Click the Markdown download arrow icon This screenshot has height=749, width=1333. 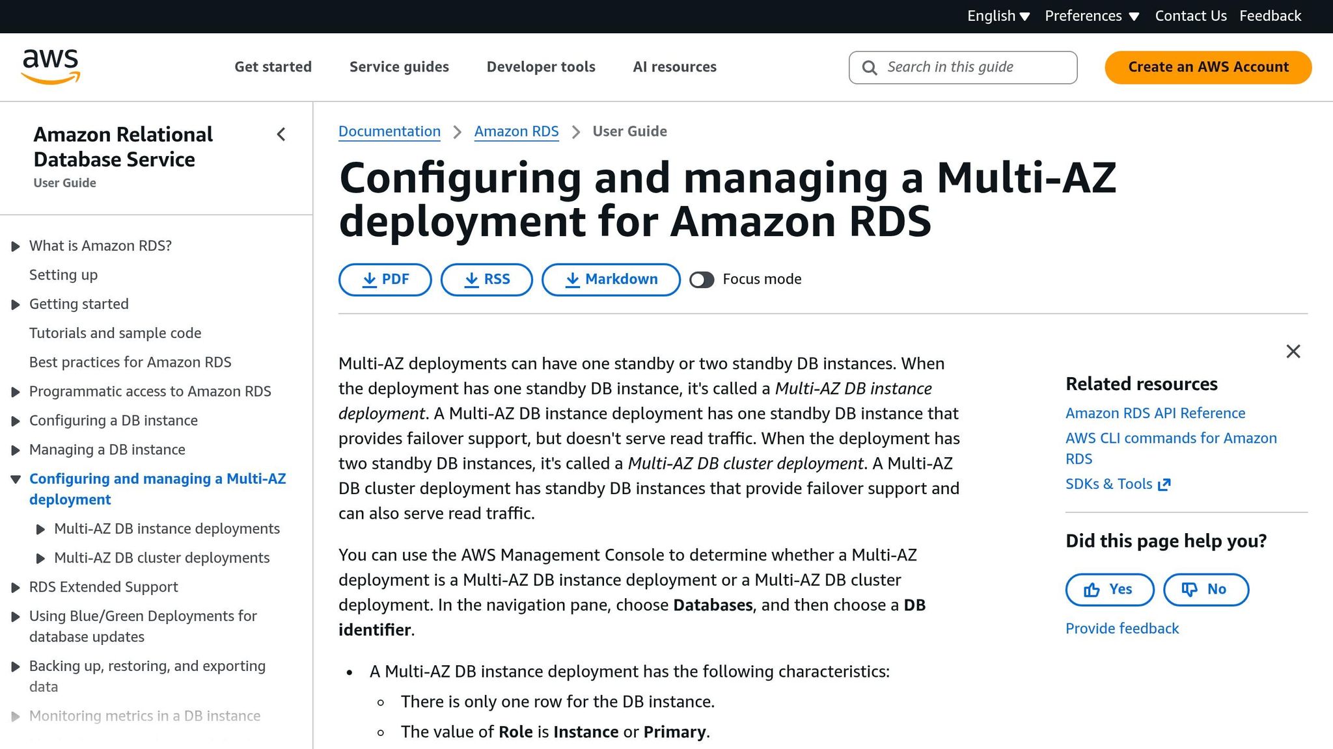(x=572, y=280)
